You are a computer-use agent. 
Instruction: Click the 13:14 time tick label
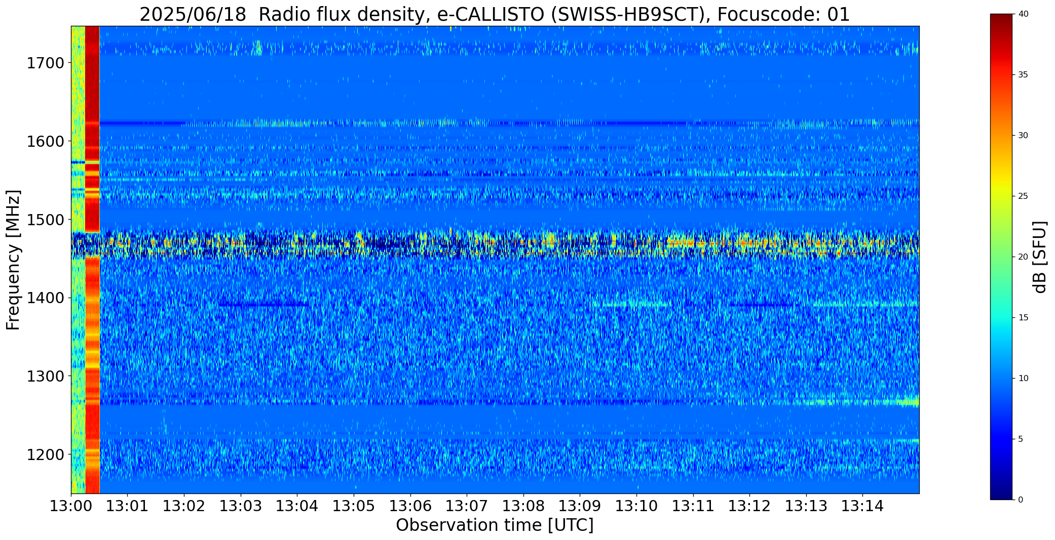(862, 506)
